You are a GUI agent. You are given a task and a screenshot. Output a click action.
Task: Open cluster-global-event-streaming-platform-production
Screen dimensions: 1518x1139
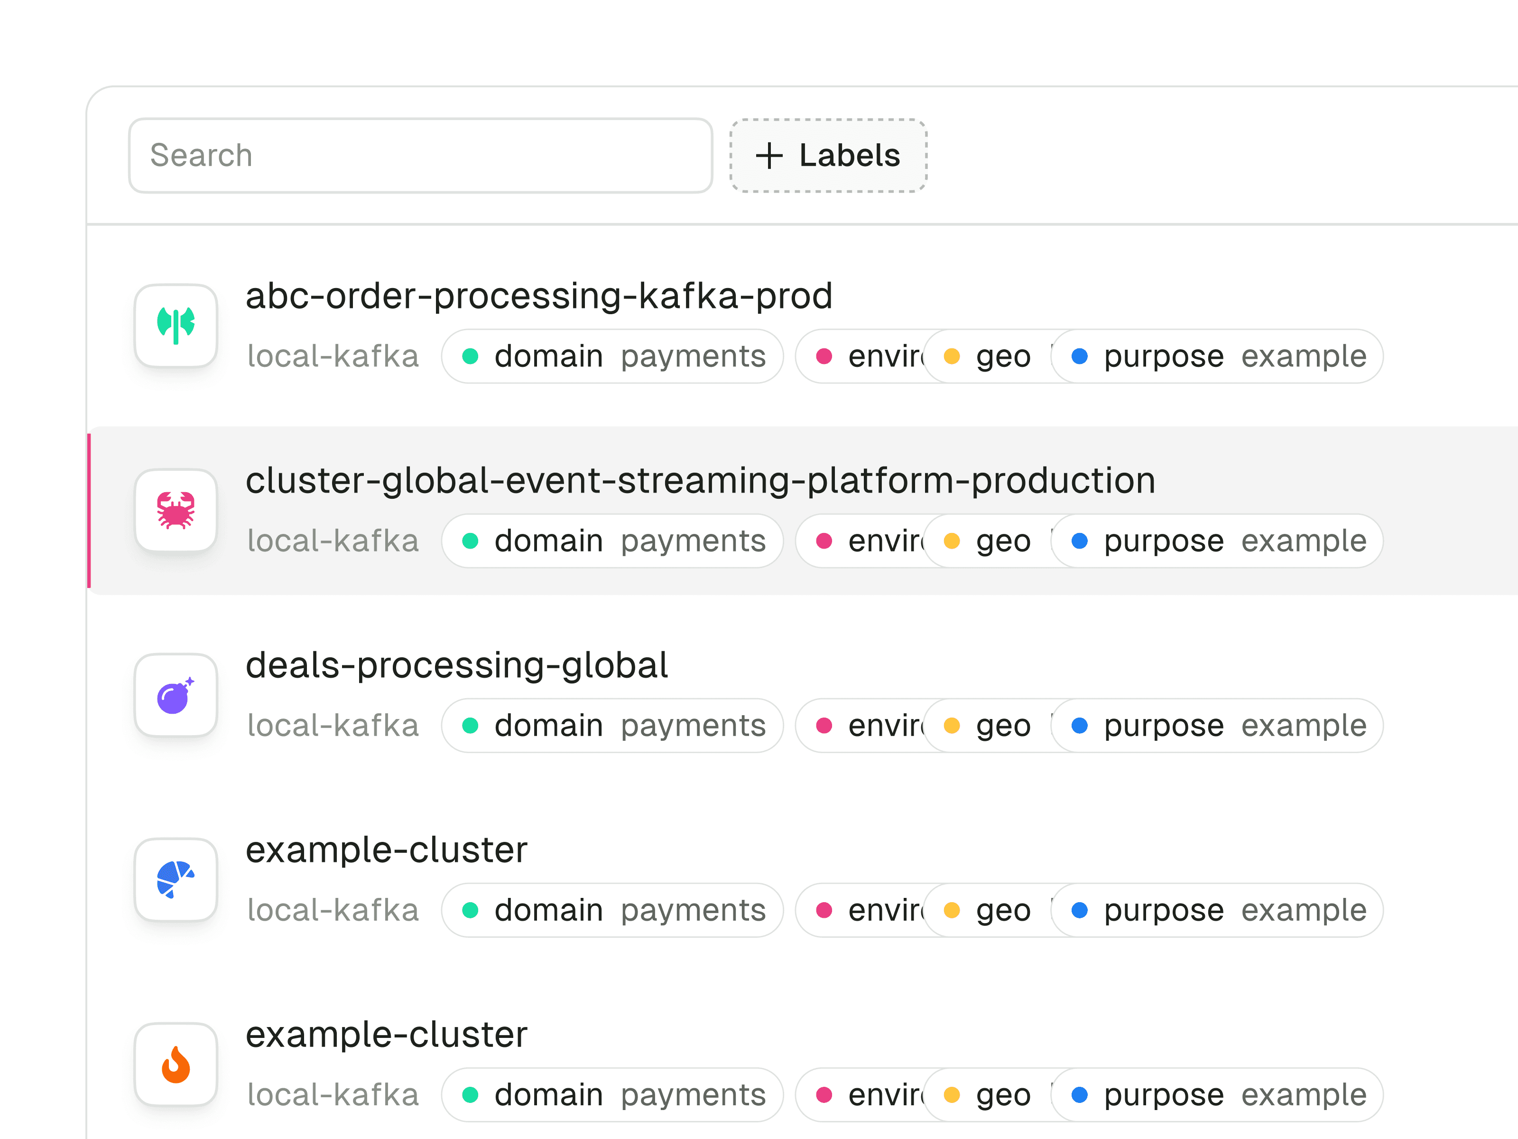(x=700, y=481)
